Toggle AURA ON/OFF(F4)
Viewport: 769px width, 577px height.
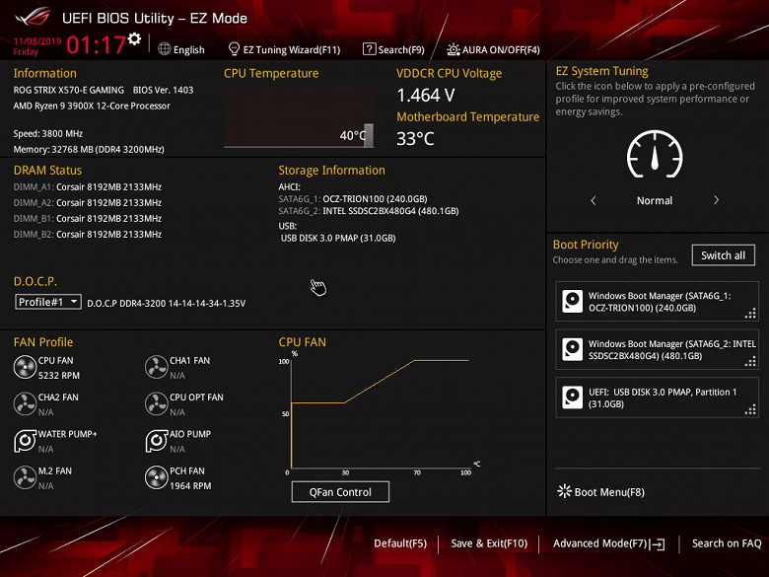(x=493, y=49)
